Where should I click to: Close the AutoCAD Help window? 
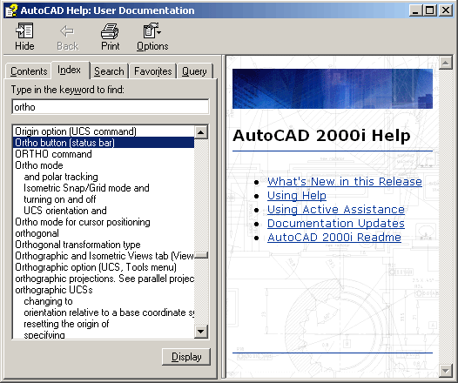pos(446,10)
